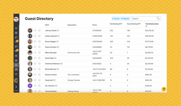Open the thumbs-up approvals icon in sidebar

(x=16, y=37)
